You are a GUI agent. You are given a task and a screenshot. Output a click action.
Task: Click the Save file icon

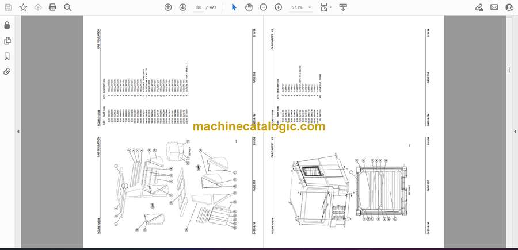click(x=8, y=7)
